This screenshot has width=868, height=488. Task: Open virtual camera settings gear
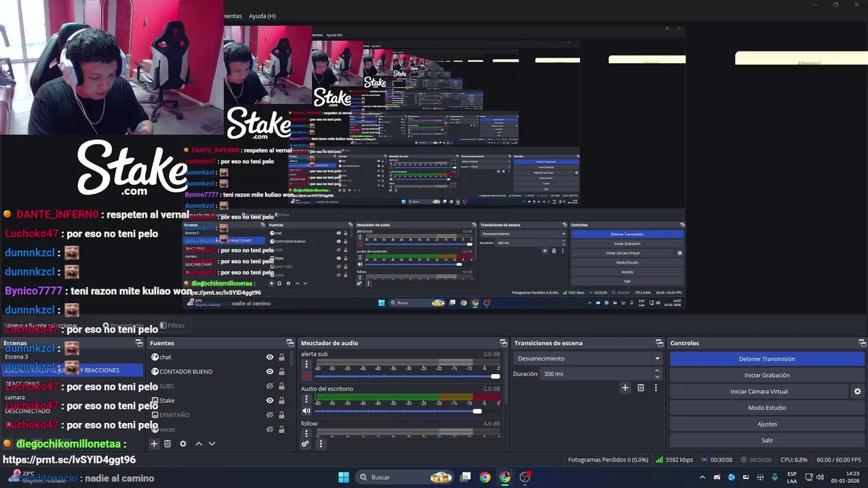coord(857,391)
